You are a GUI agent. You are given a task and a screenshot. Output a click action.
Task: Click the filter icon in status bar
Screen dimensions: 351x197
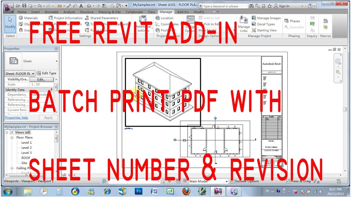[315, 181]
